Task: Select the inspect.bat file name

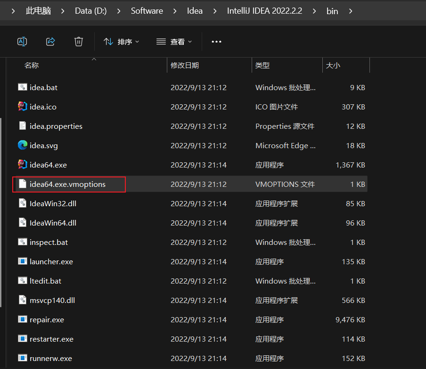Action: (49, 242)
